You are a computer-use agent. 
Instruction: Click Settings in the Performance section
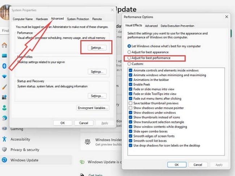[x=97, y=48]
